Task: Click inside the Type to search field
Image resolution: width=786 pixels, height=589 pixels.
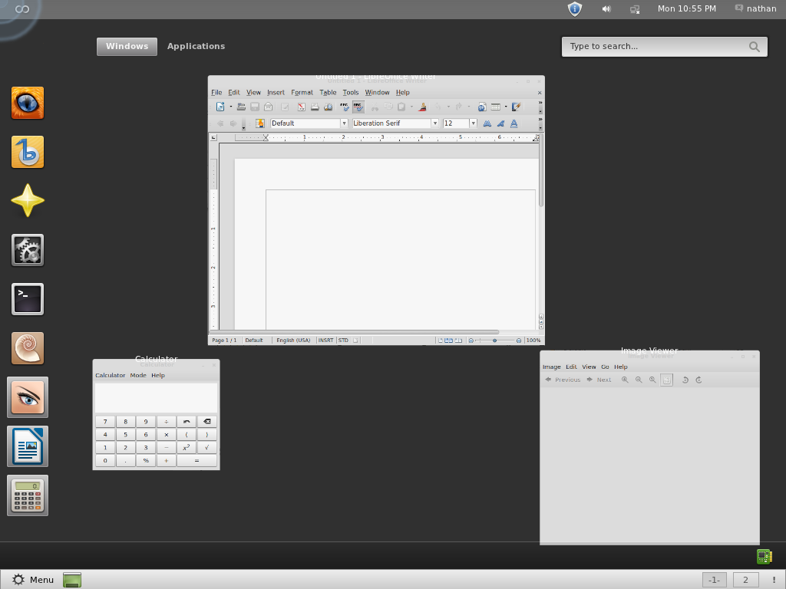Action: point(660,46)
